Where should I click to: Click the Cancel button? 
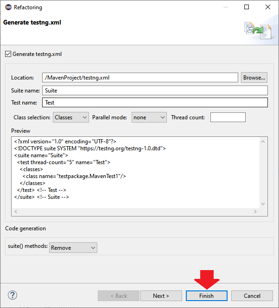click(x=252, y=296)
